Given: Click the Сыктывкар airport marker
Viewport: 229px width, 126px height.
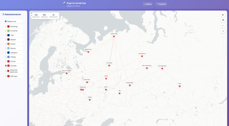Looking at the screenshot, I should (109, 65).
